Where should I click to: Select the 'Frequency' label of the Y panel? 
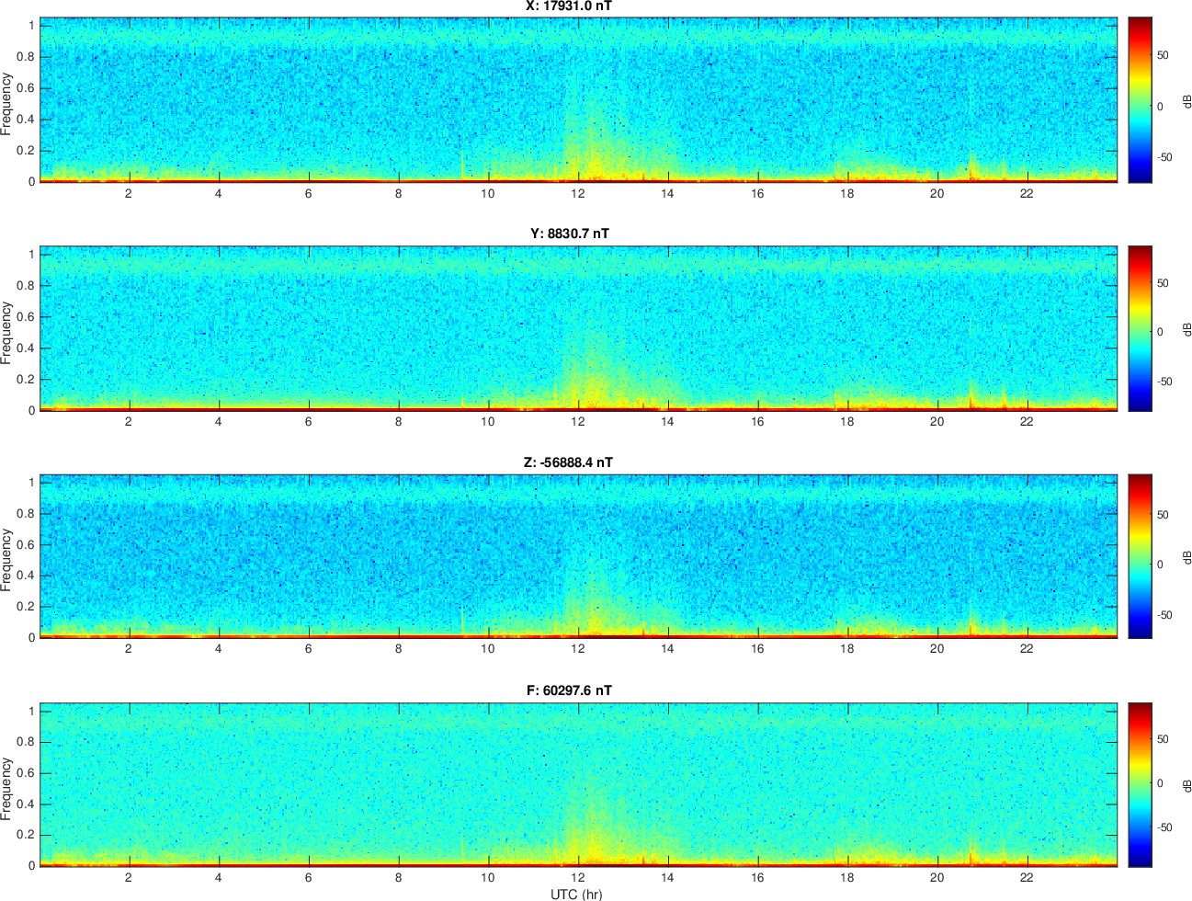coord(6,333)
